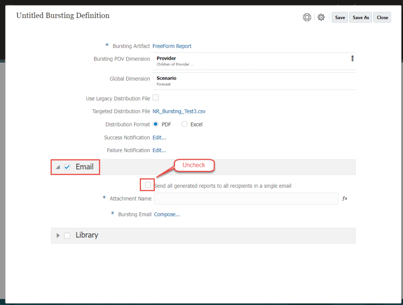The image size is (403, 305).
Task: Click the help lifebuoy icon
Action: [x=307, y=17]
